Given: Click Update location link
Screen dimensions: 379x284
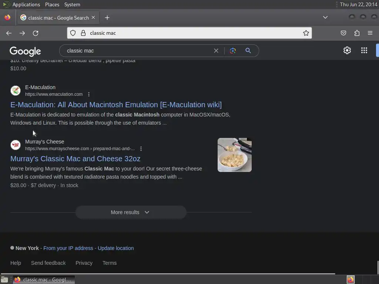Looking at the screenshot, I should 116,248.
